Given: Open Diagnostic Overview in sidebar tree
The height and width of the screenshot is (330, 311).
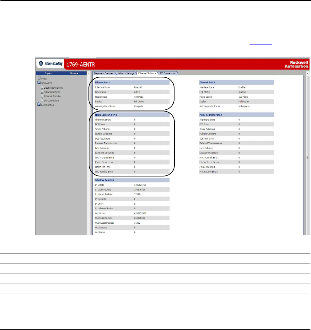Looking at the screenshot, I should pos(53,88).
